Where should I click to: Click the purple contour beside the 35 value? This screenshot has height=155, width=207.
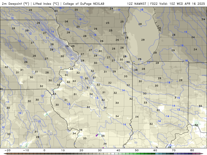(97, 135)
